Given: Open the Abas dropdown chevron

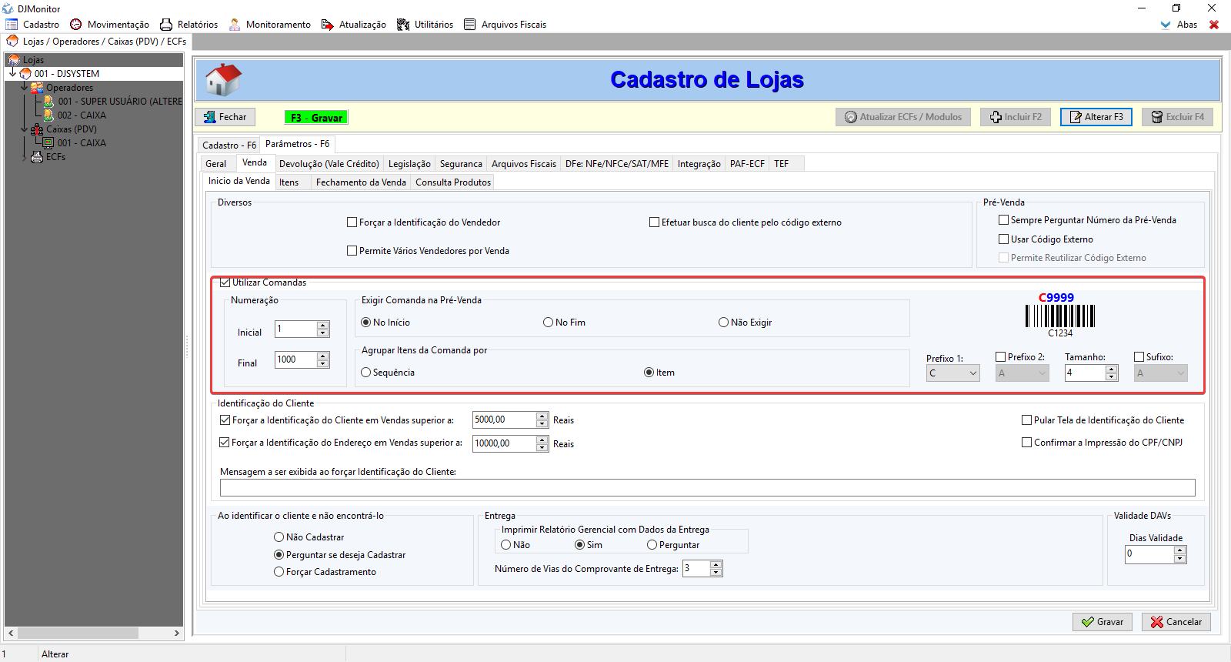Looking at the screenshot, I should click(1166, 25).
